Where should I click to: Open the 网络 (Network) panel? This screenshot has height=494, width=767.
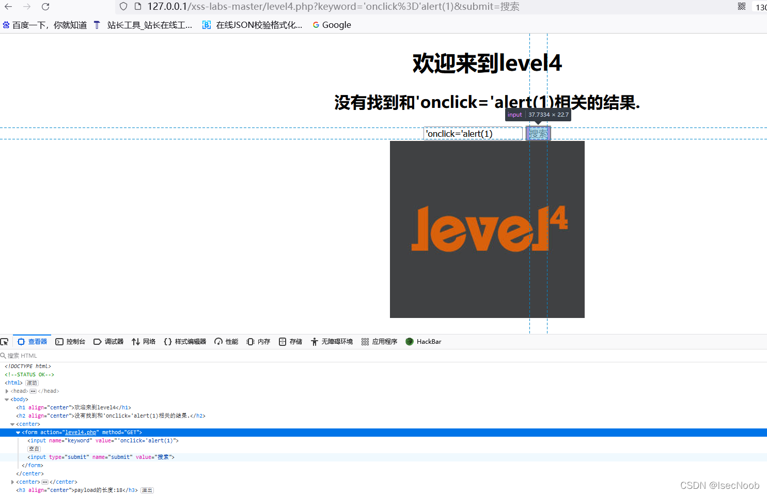143,341
